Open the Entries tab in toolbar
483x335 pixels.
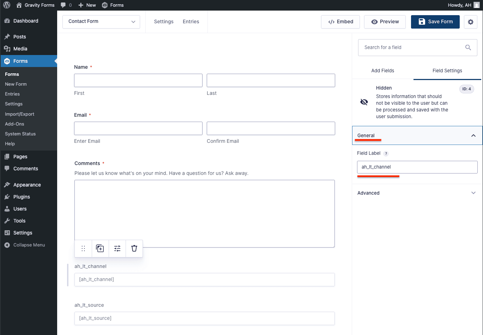pos(191,22)
